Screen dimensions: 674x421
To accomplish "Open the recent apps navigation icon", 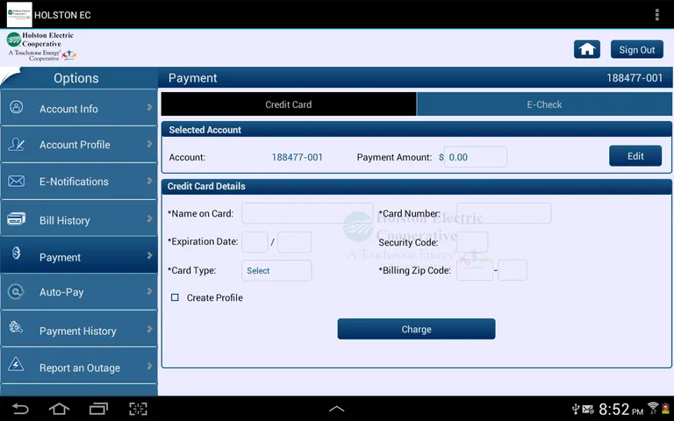I will click(98, 409).
